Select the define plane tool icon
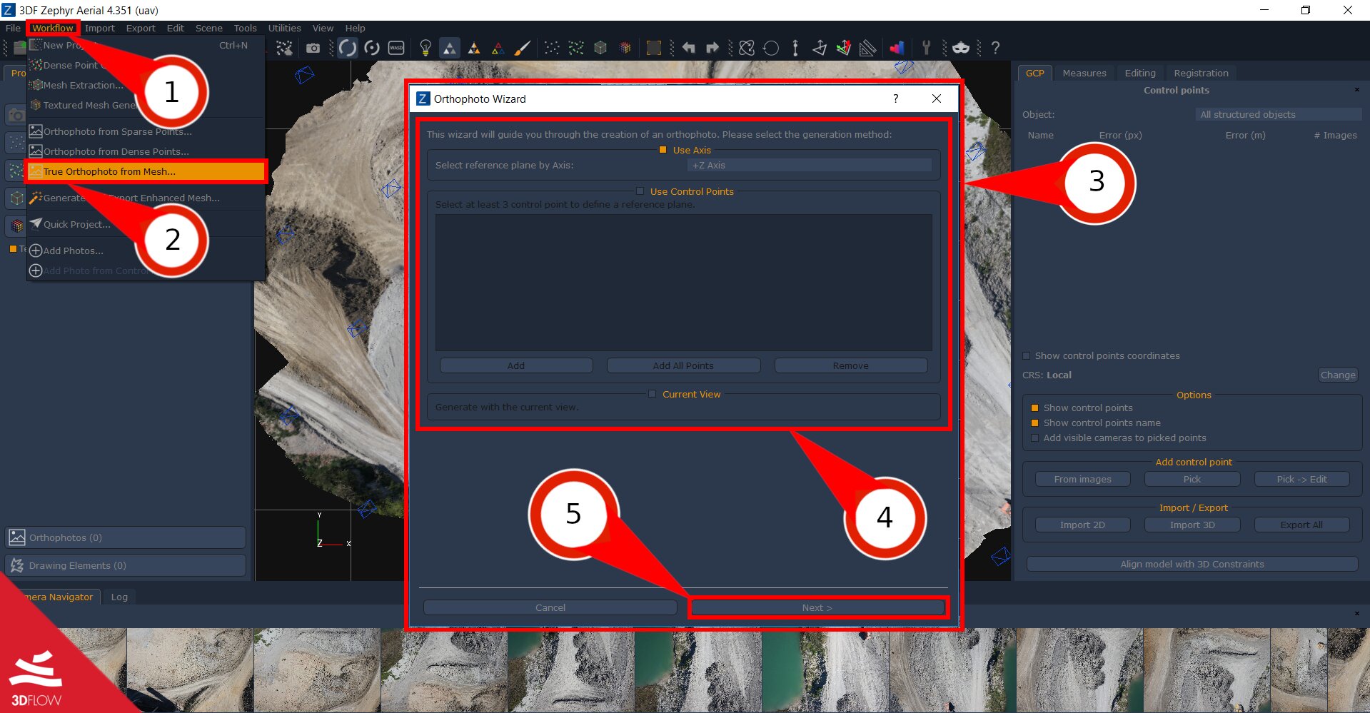 tap(820, 48)
